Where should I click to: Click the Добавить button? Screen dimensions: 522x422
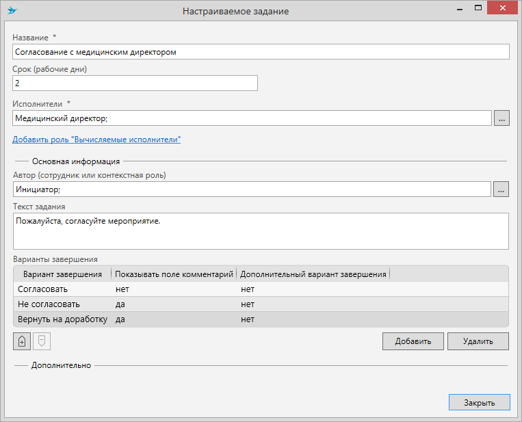pyautogui.click(x=413, y=341)
